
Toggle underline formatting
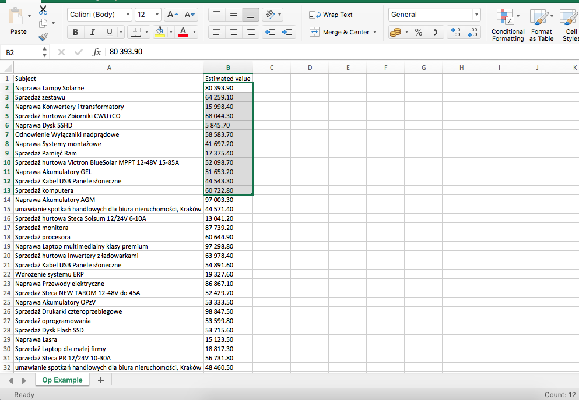point(109,33)
